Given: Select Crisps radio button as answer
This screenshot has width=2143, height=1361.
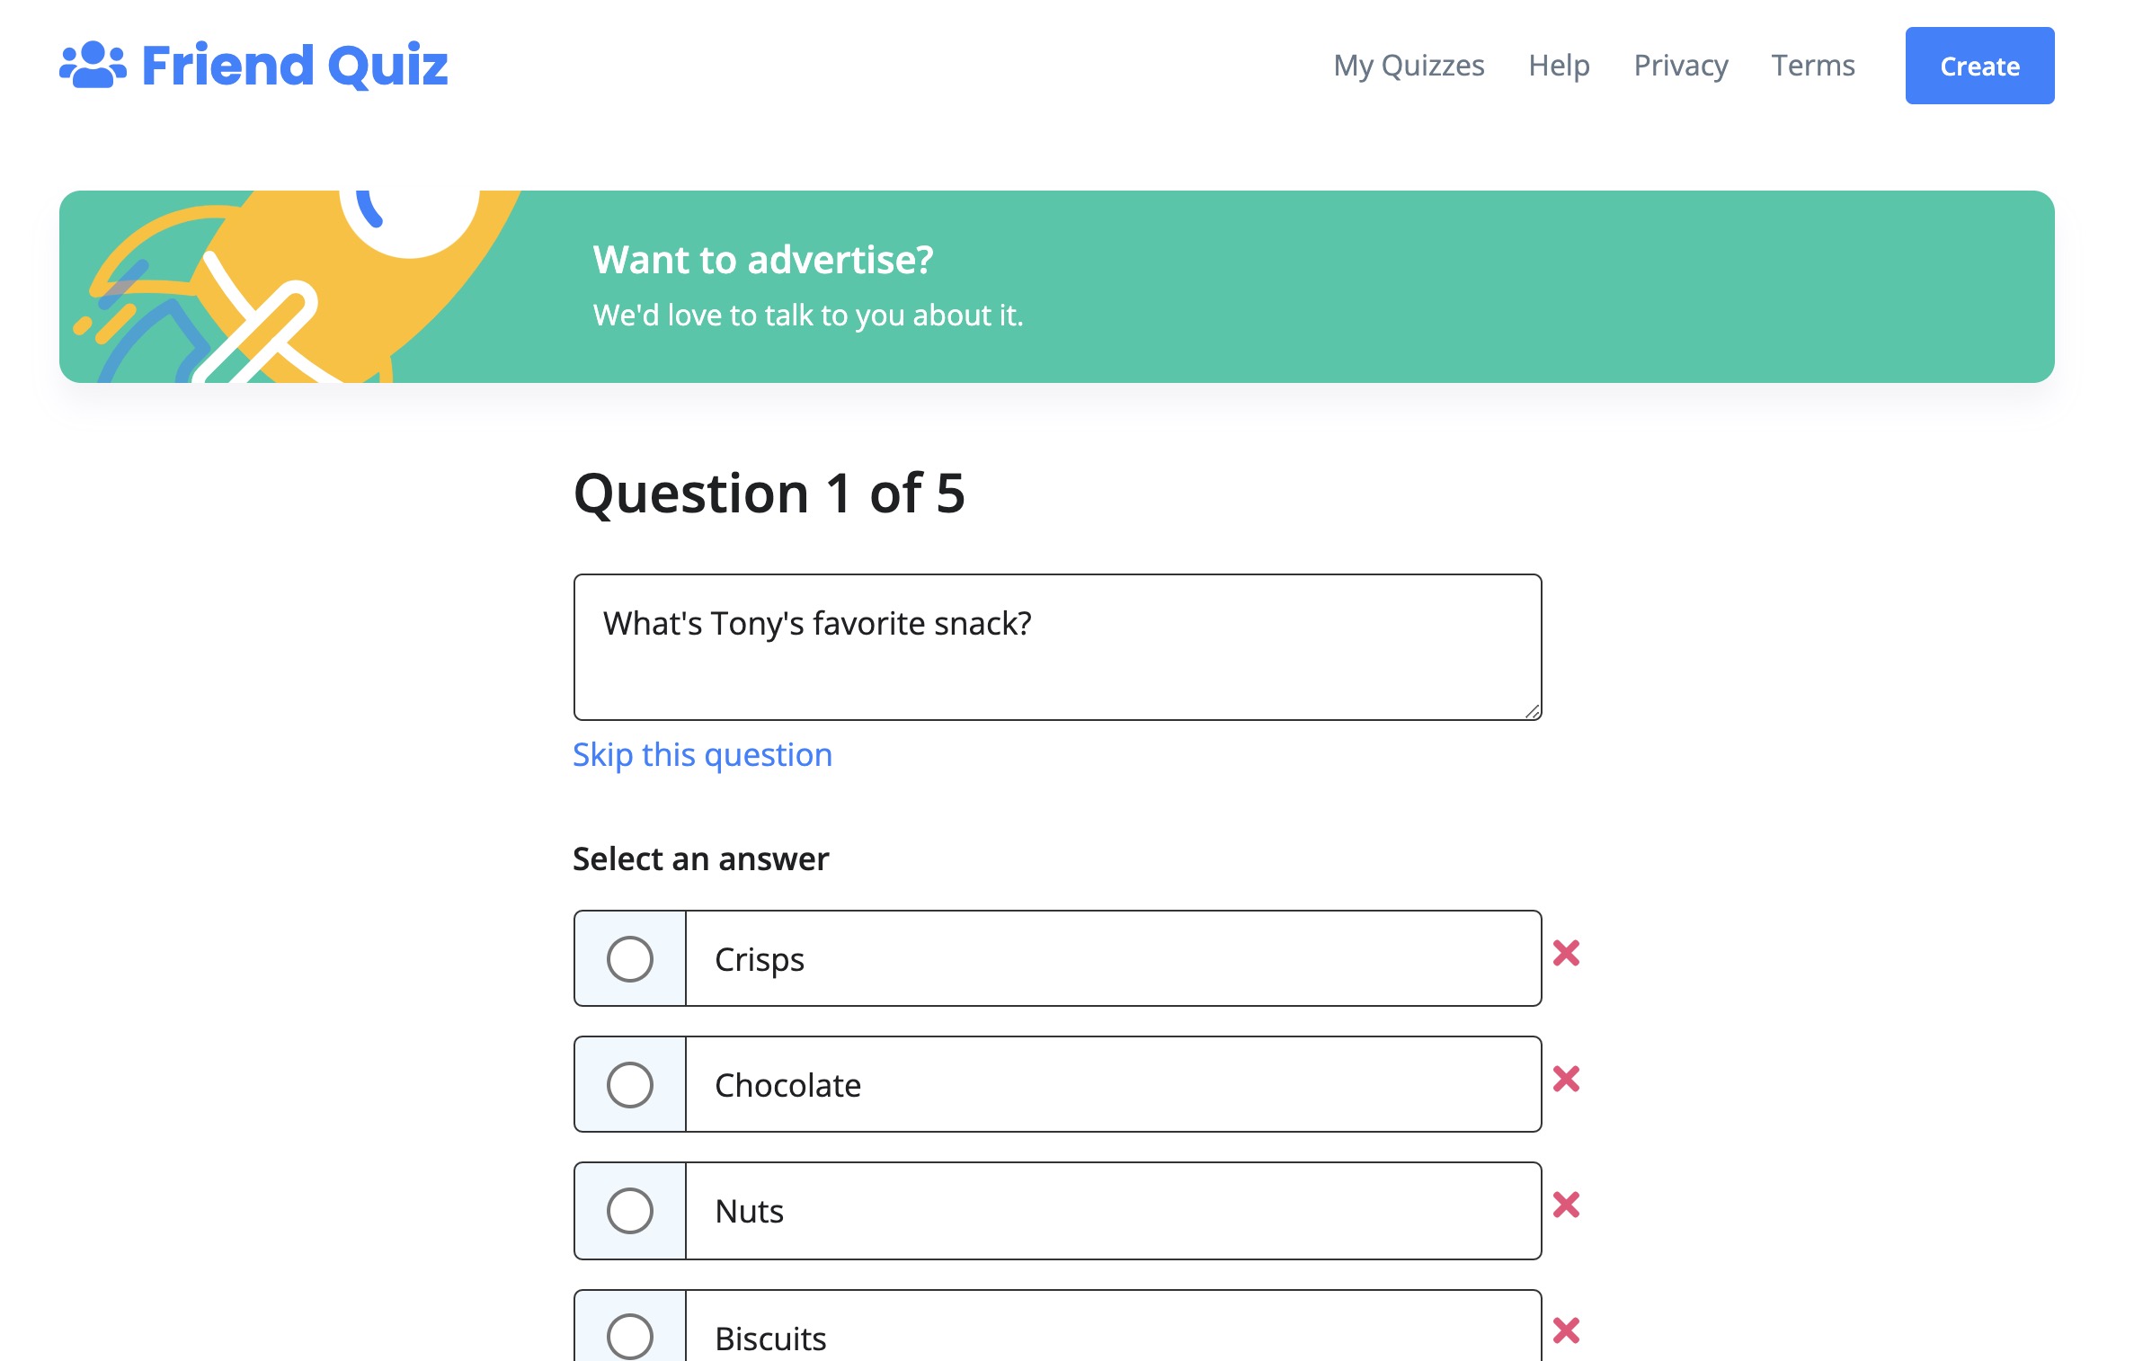Looking at the screenshot, I should pos(629,958).
